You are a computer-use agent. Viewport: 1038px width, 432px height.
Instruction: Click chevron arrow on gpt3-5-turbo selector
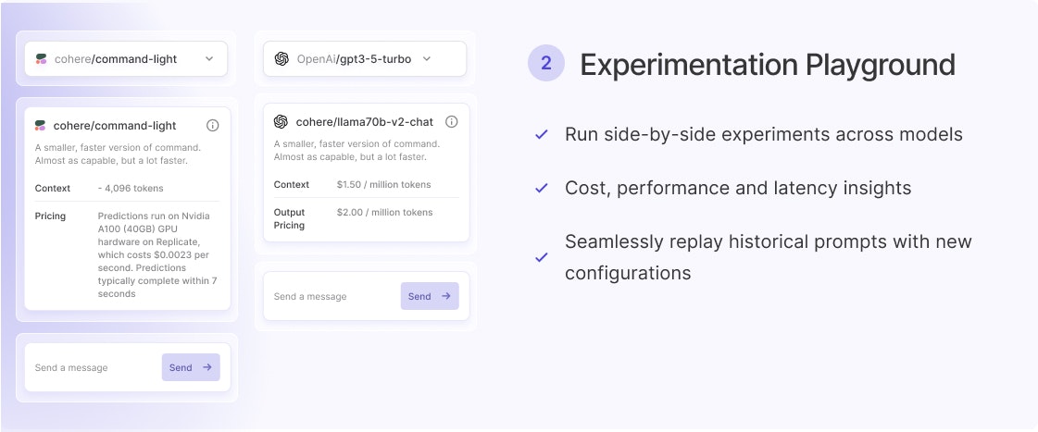coord(427,58)
